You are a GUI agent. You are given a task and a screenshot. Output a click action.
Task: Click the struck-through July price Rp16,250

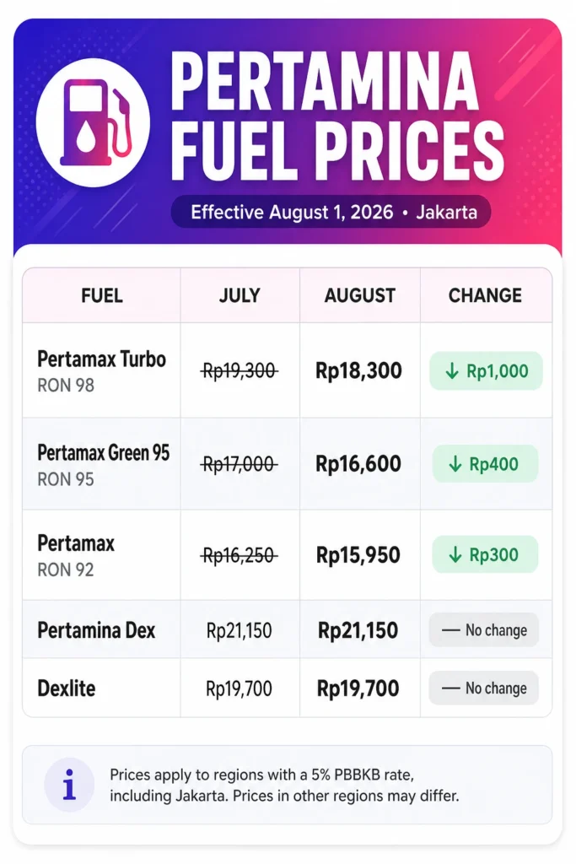239,555
